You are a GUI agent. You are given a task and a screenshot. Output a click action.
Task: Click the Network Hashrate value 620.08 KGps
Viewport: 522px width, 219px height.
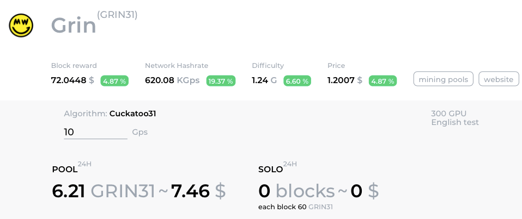tap(172, 80)
